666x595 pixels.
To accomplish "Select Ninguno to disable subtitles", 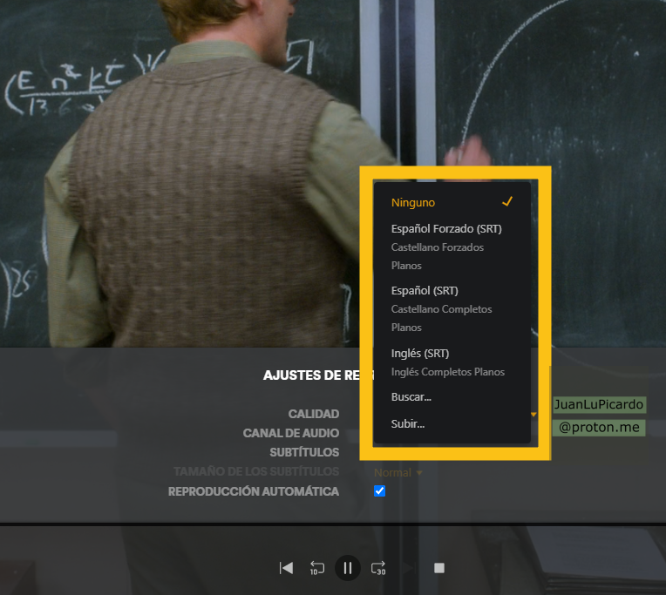I will (413, 203).
